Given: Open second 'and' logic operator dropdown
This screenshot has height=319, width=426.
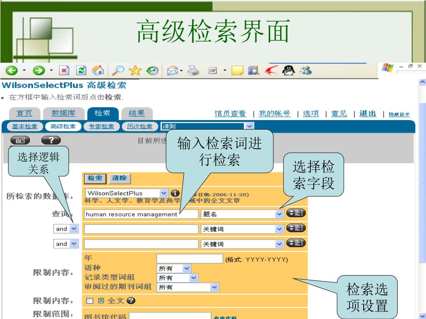Looking at the screenshot, I should [74, 244].
